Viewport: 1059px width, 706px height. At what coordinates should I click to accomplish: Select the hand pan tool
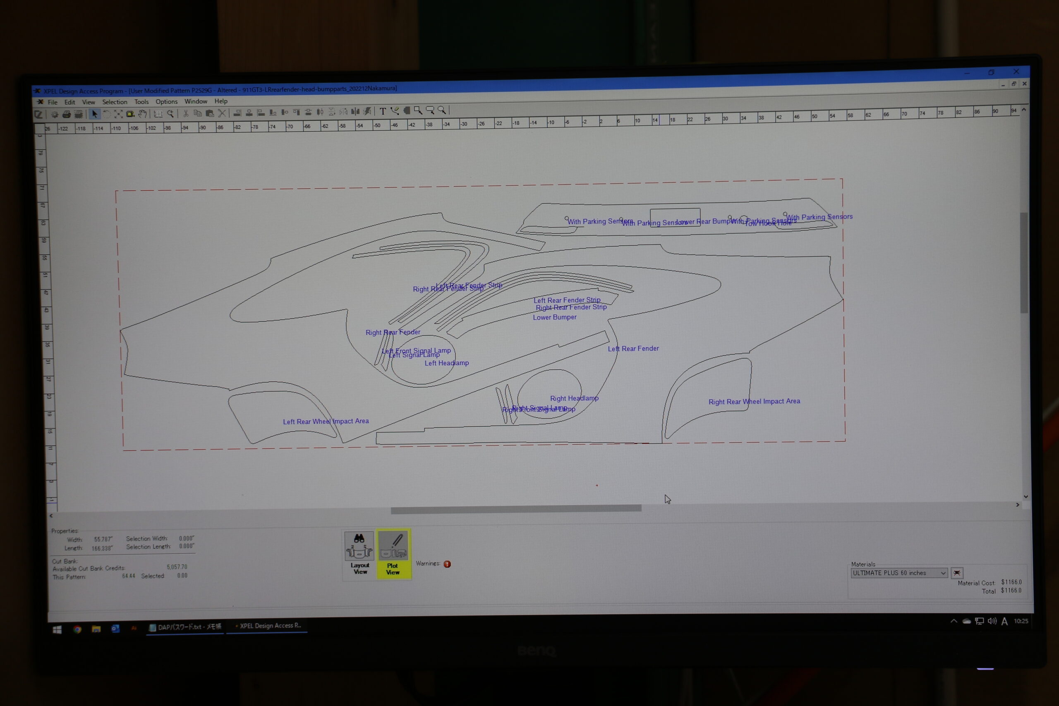click(x=142, y=113)
